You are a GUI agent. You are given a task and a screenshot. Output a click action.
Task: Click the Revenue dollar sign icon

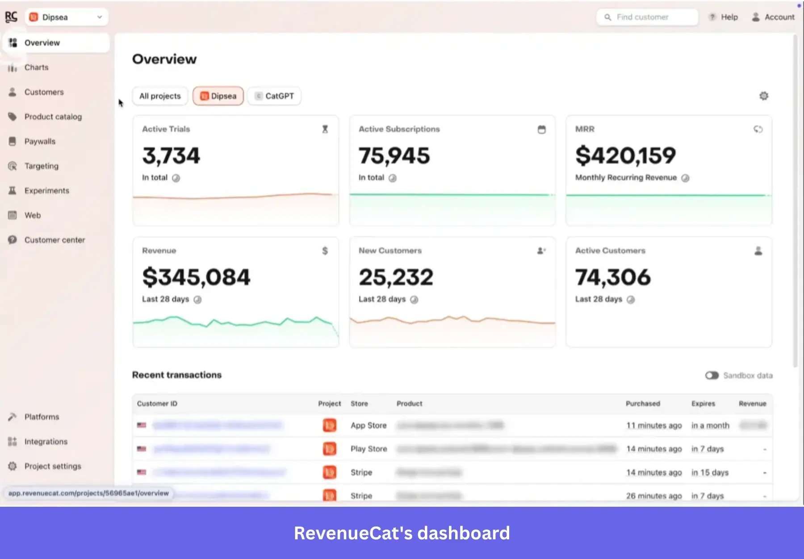point(325,251)
